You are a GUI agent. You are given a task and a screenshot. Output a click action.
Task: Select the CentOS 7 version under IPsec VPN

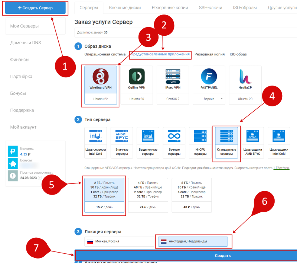pos(173,99)
